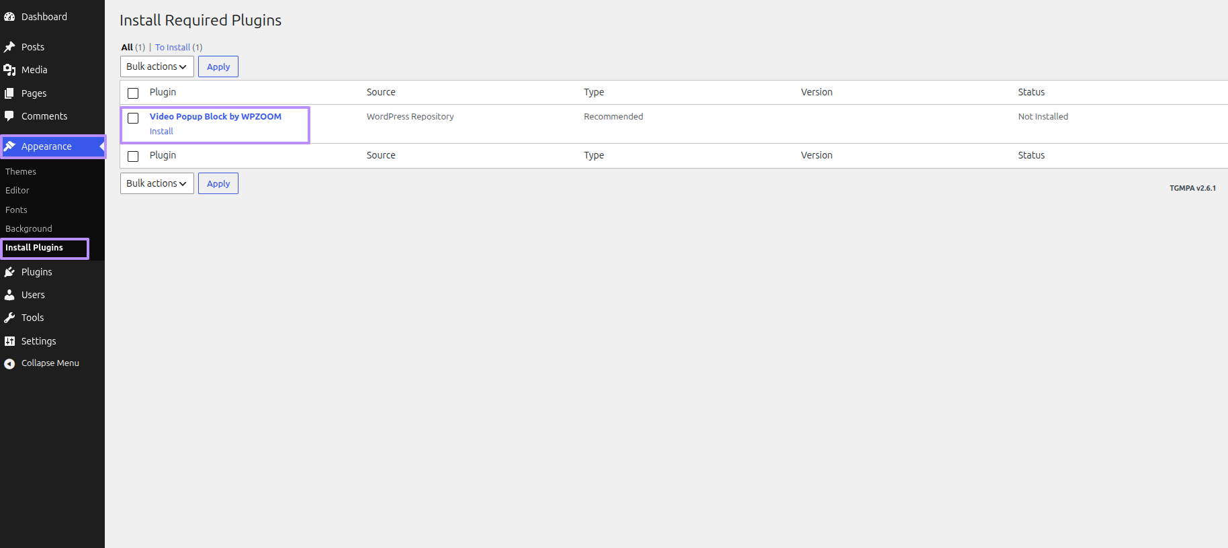The image size is (1228, 548).
Task: Click the Tools wrench icon
Action: [x=9, y=318]
